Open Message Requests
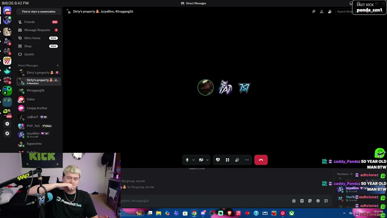The width and height of the screenshot is (387, 218). coord(39,30)
